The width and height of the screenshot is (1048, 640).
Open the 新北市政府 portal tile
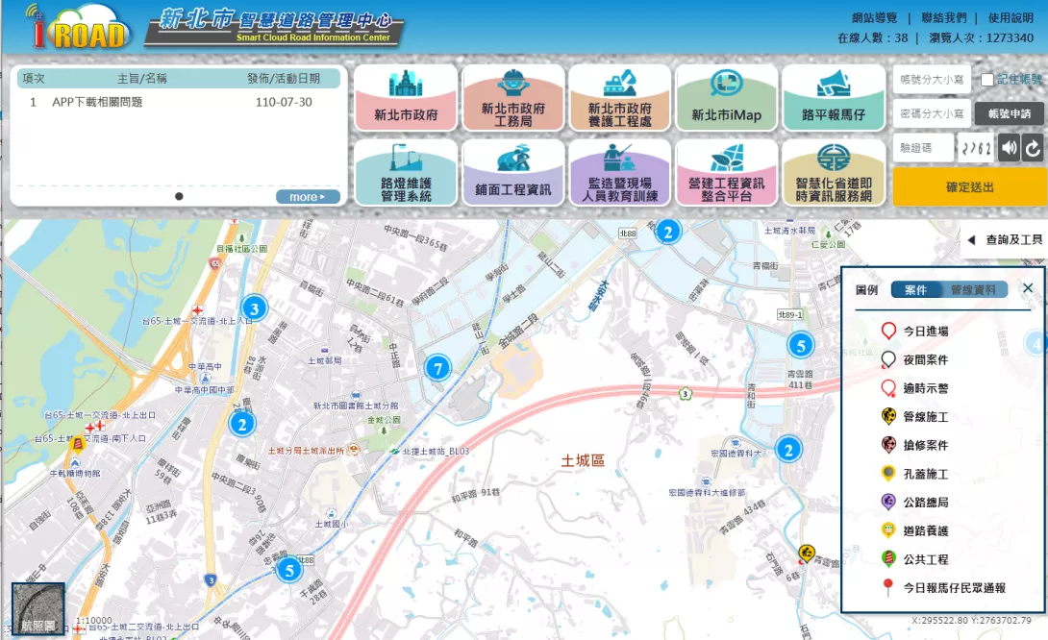click(x=406, y=98)
